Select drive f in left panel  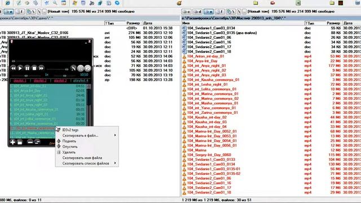pyautogui.click(x=20, y=11)
